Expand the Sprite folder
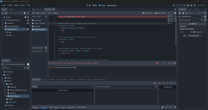208x110 pixels. click(5, 99)
